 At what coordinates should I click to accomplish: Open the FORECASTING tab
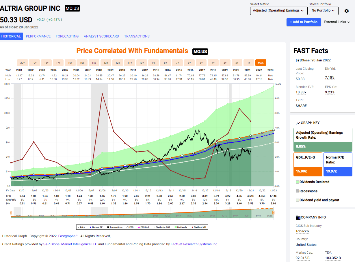pos(67,36)
